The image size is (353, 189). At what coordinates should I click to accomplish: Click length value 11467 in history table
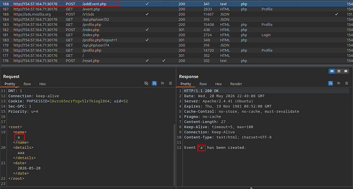coord(208,15)
